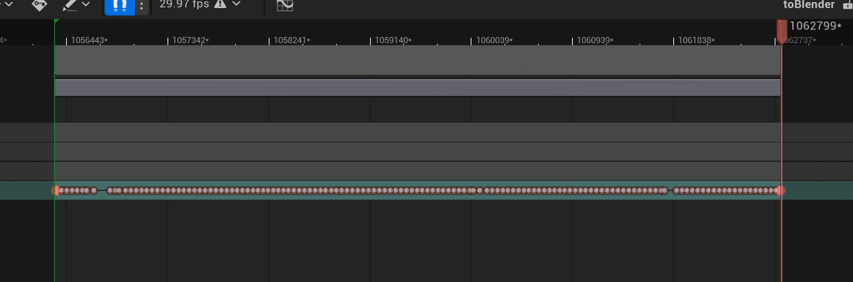853x282 pixels.
Task: Open the curve editor icon
Action: [x=285, y=5]
